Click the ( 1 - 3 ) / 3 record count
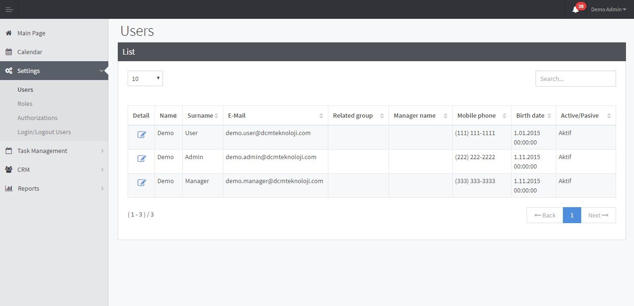This screenshot has height=306, width=634. pyautogui.click(x=141, y=214)
